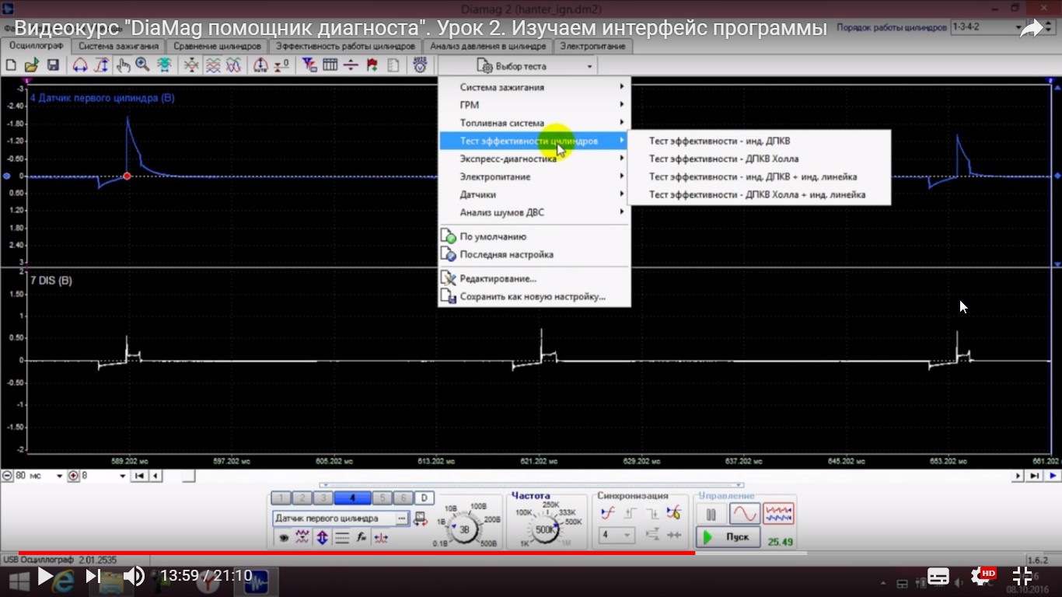Open Редактирование... menu entry
Screen dimensions: 1062x597
coord(534,278)
